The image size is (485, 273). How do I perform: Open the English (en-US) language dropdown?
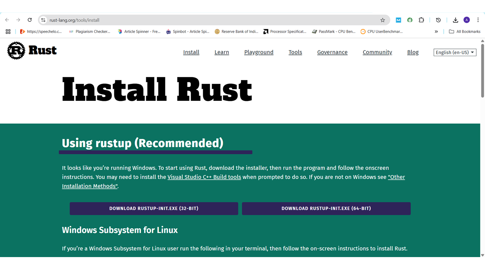[x=455, y=52]
